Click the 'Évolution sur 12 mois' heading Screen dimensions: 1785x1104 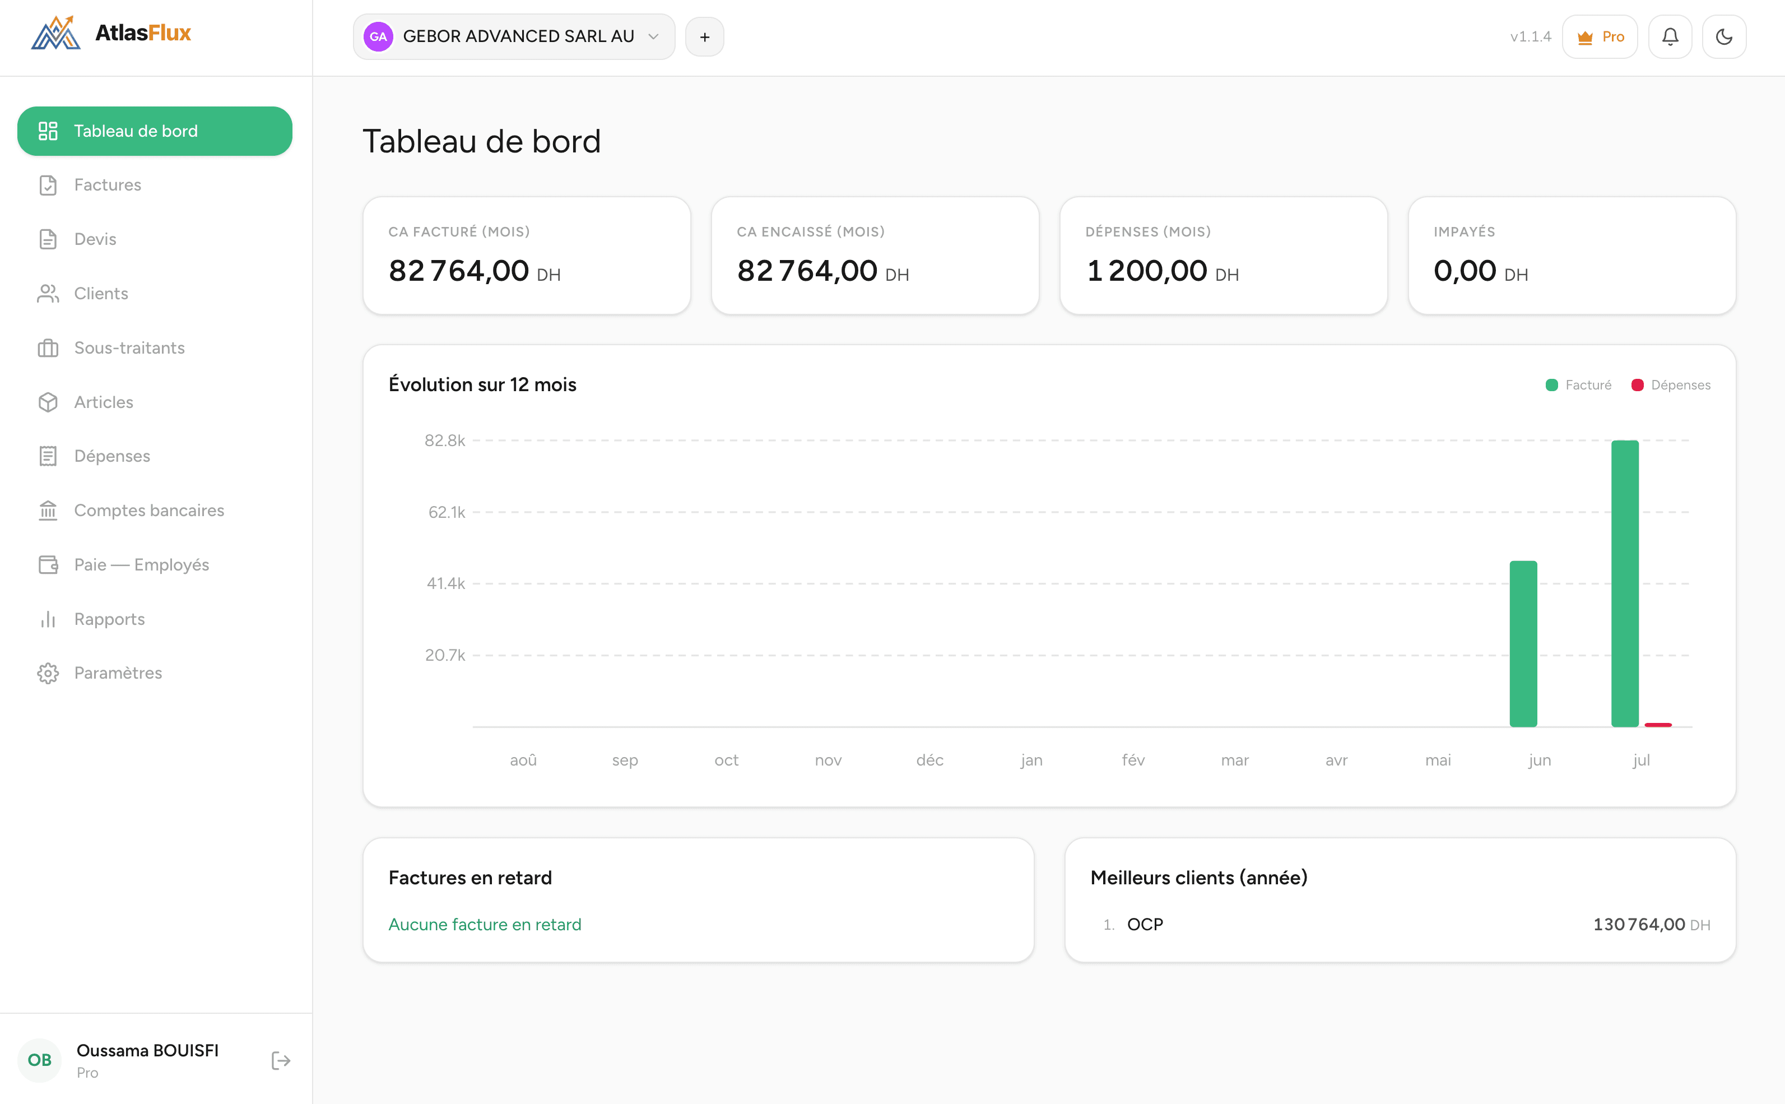click(x=482, y=385)
